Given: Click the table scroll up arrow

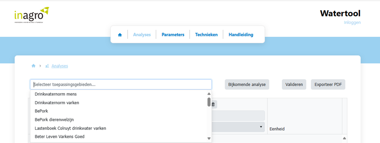Looking at the screenshot, I should [x=345, y=138].
